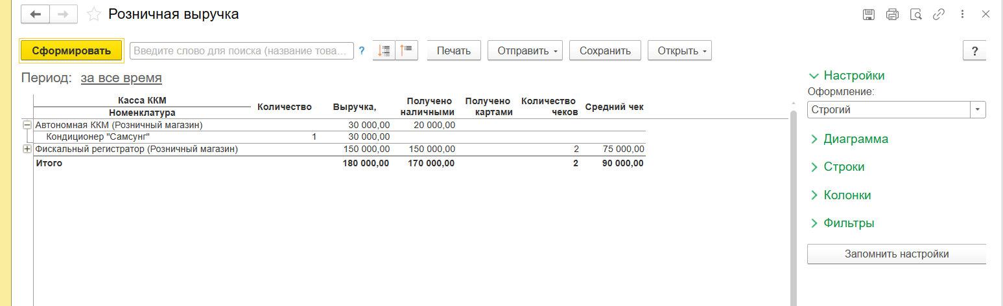This screenshot has width=1003, height=306.
Task: Open the Оформление dropdown arrow
Action: pos(977,110)
